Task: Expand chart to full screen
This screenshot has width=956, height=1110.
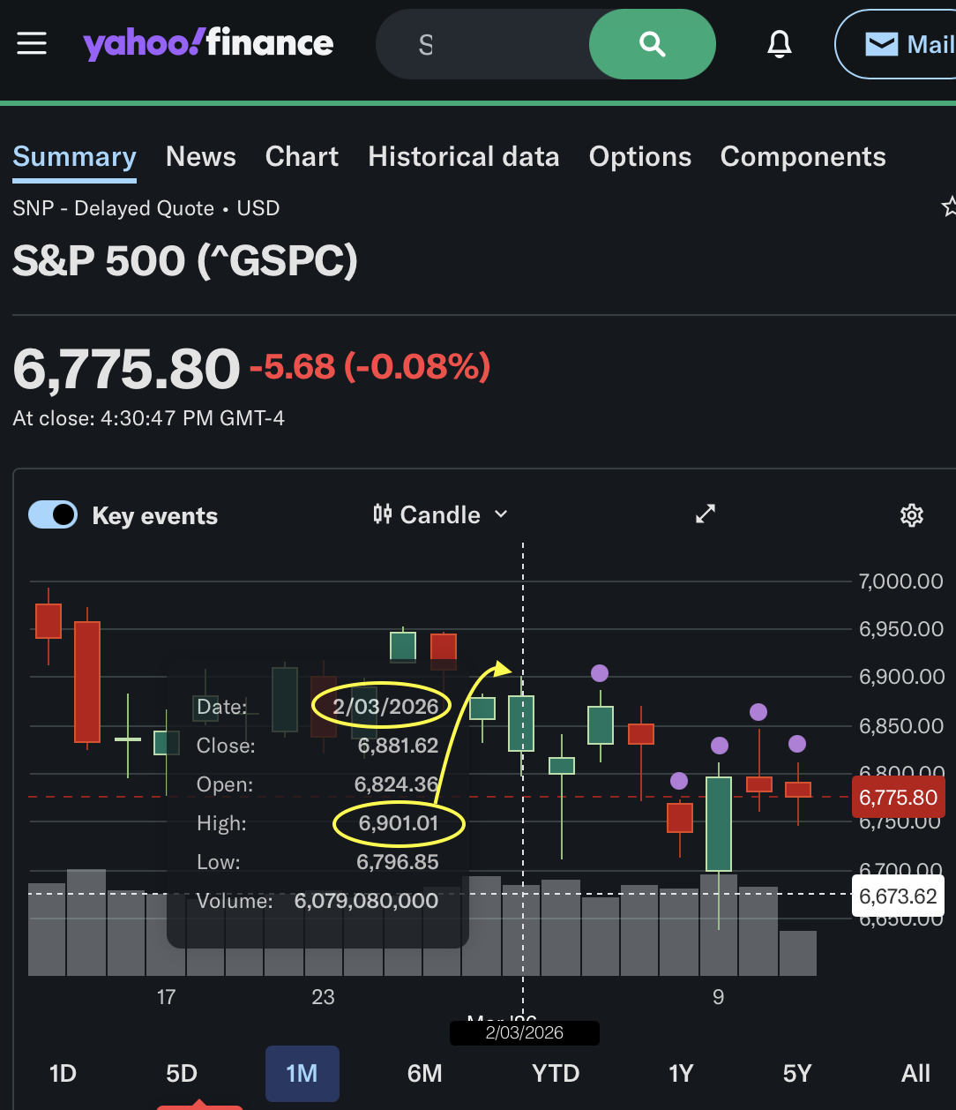Action: (706, 514)
